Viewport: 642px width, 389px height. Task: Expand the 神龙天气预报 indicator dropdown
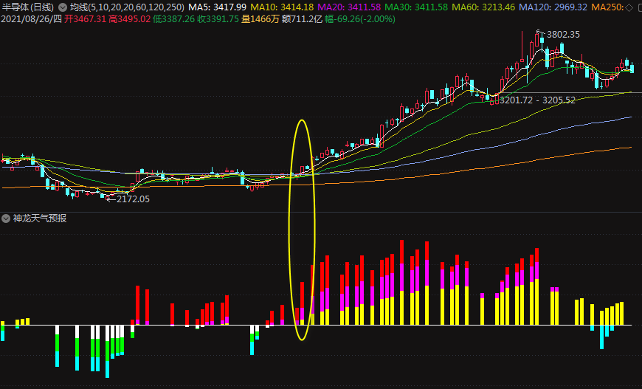6,218
